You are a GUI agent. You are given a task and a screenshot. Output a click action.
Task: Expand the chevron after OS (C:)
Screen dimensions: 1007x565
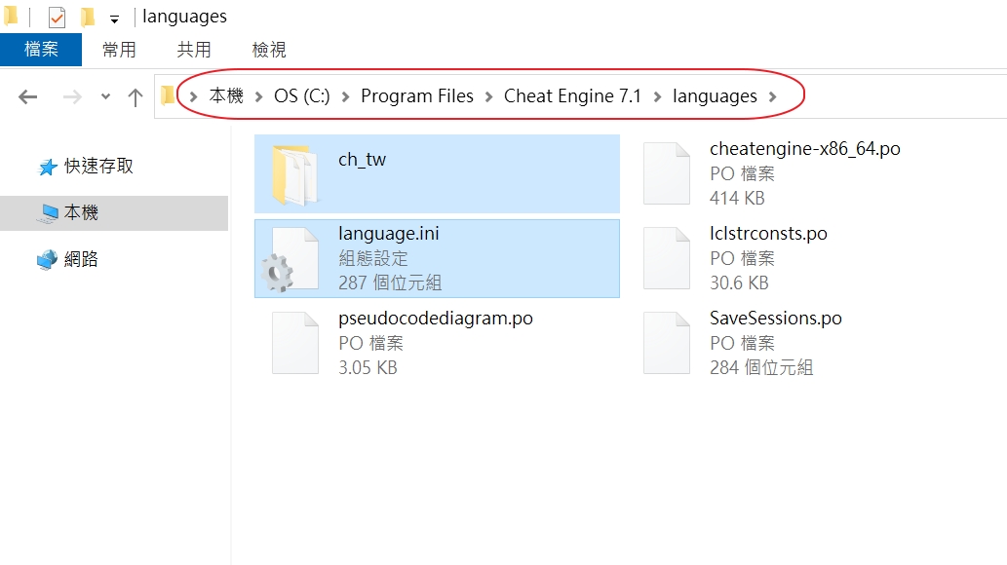point(345,97)
